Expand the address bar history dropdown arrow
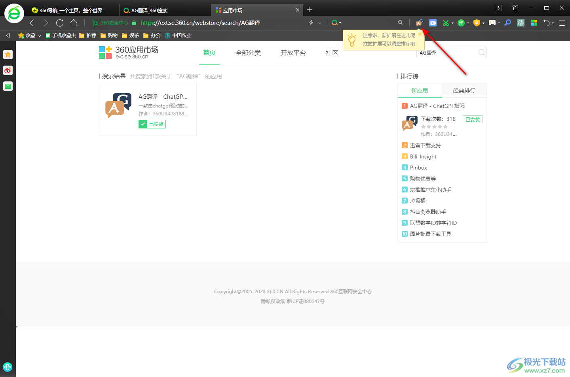 pyautogui.click(x=320, y=23)
